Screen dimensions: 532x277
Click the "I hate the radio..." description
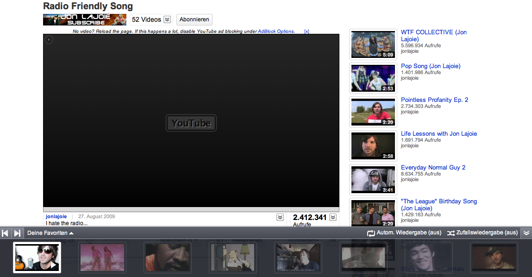[x=67, y=223]
